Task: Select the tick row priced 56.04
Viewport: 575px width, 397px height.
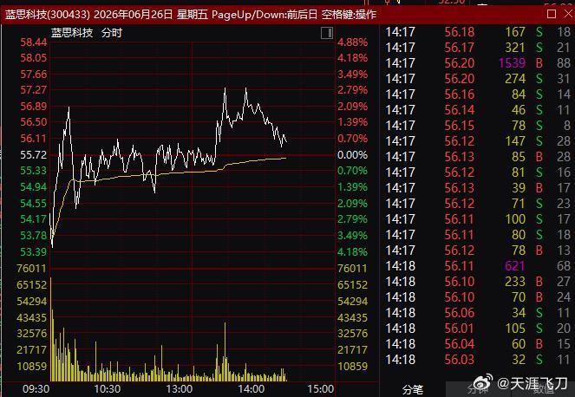Action: pyautogui.click(x=478, y=344)
